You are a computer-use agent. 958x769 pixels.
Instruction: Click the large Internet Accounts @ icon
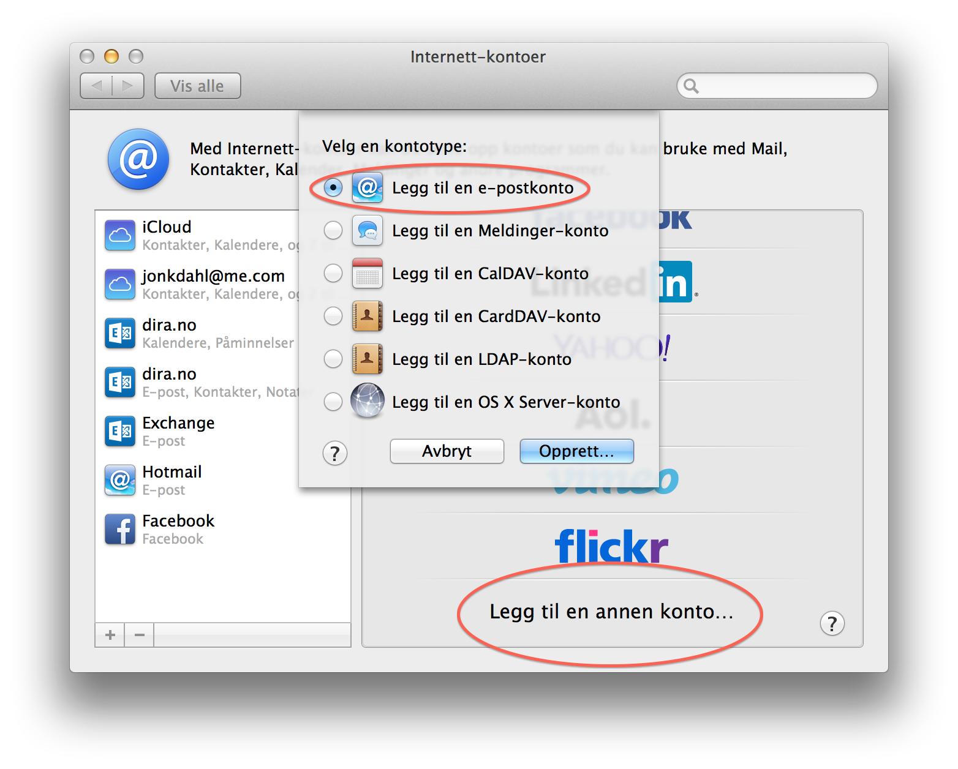tap(138, 159)
